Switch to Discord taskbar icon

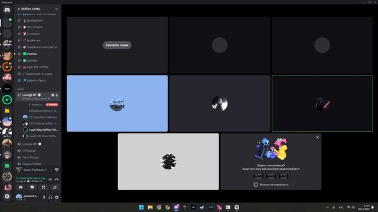(x=176, y=207)
